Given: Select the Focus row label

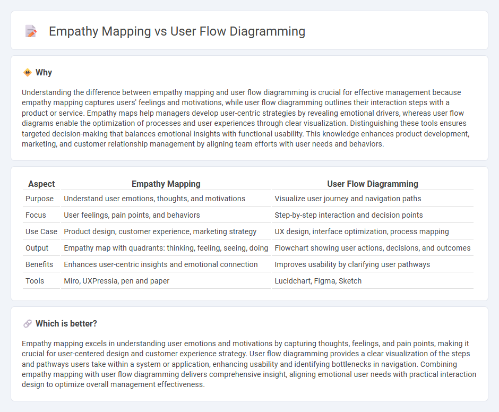Looking at the screenshot, I should click(x=36, y=215).
